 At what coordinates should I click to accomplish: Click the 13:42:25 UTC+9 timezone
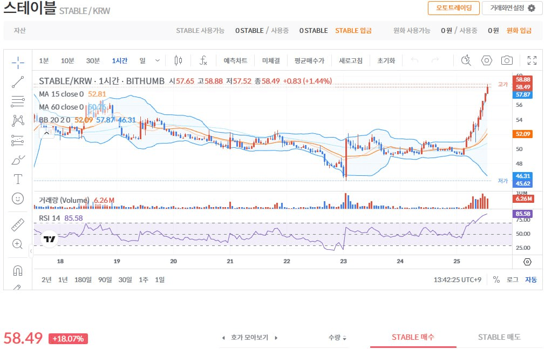[x=458, y=279]
